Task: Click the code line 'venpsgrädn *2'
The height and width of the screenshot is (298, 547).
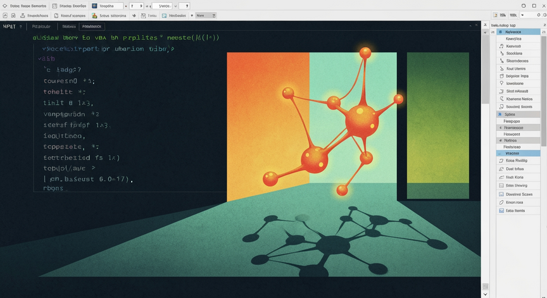Action: tap(71, 114)
